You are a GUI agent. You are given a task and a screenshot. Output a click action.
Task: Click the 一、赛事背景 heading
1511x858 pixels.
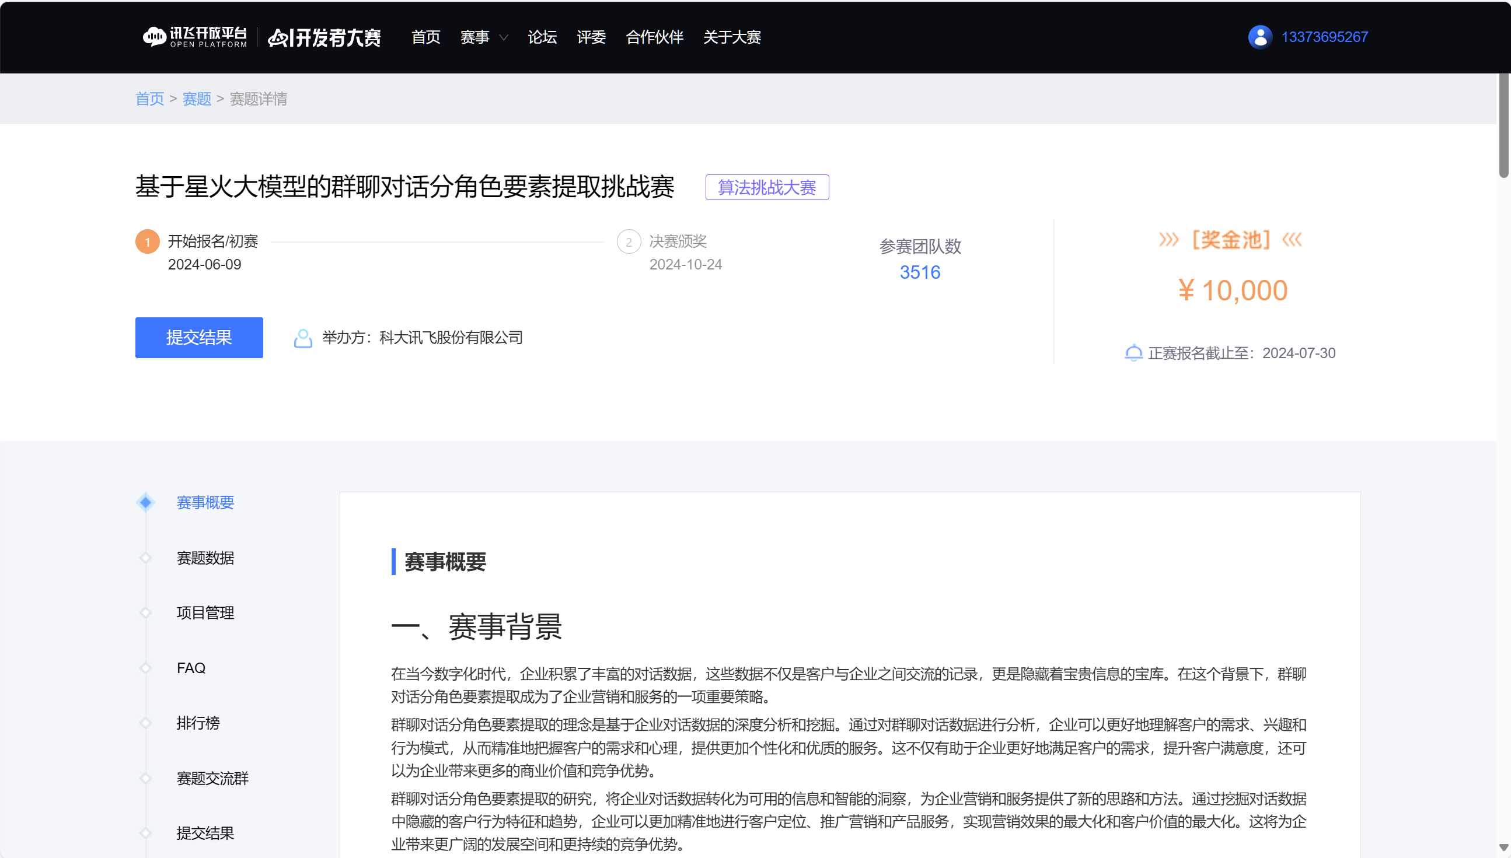point(476,626)
